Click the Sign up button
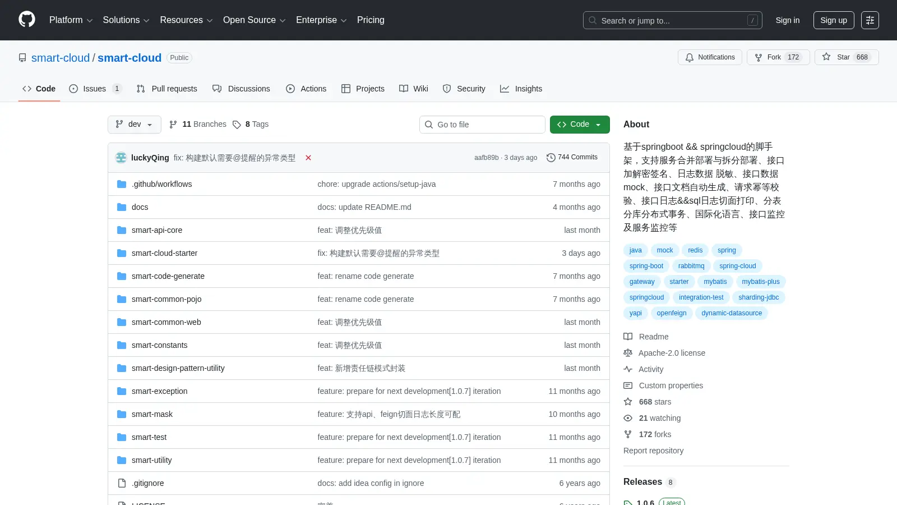Image resolution: width=897 pixels, height=505 pixels. 834,20
